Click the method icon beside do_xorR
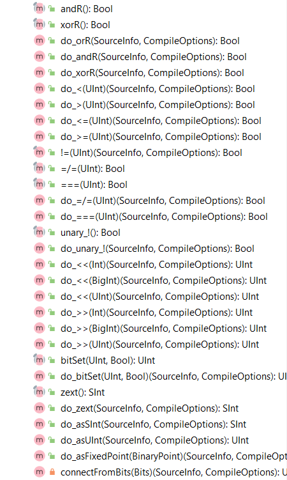The height and width of the screenshot is (480, 287). 39,73
